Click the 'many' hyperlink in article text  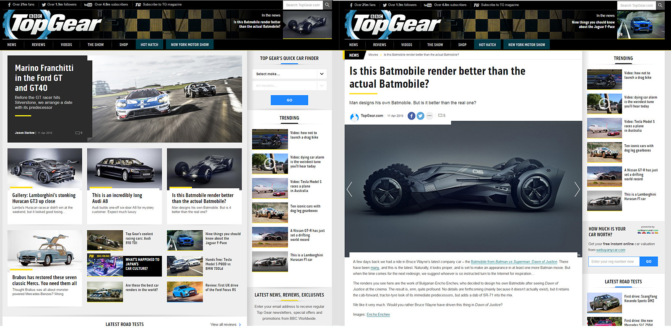click(375, 268)
